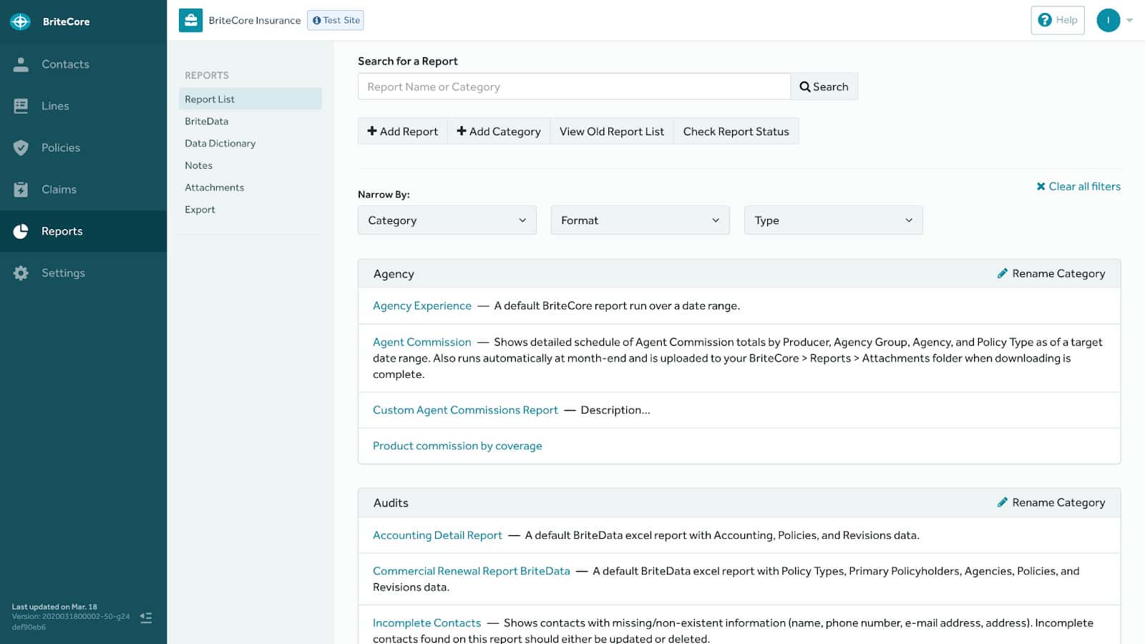Click Rename Category text for Agency
This screenshot has height=644, width=1145.
tap(1058, 273)
